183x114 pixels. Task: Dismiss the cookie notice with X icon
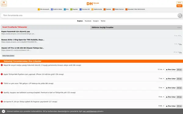[3, 111]
